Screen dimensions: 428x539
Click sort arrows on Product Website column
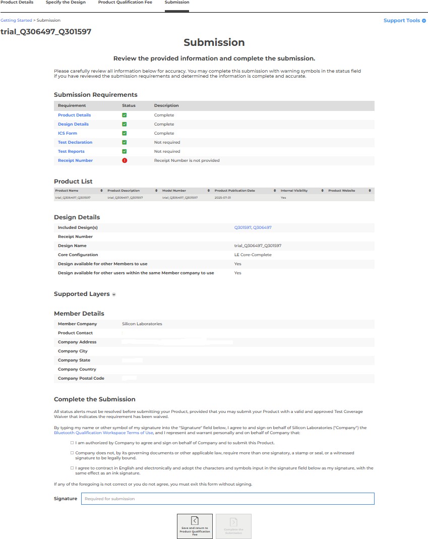[x=370, y=191]
